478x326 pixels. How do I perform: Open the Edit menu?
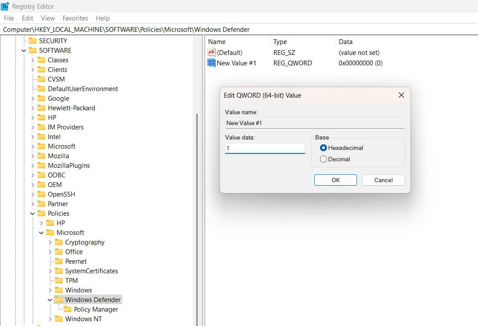27,18
